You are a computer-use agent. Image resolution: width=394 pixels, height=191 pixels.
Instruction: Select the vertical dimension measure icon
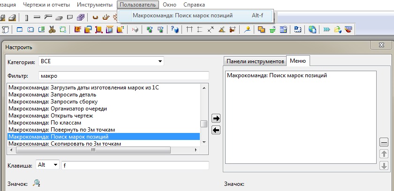coord(200,29)
